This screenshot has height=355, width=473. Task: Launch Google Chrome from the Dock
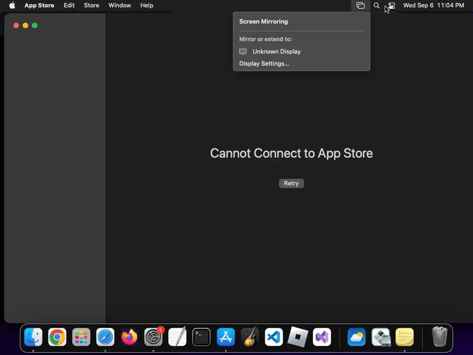pos(57,337)
